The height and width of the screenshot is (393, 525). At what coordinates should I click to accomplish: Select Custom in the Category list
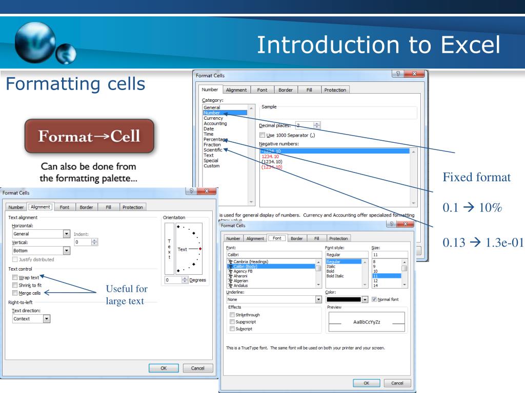212,166
